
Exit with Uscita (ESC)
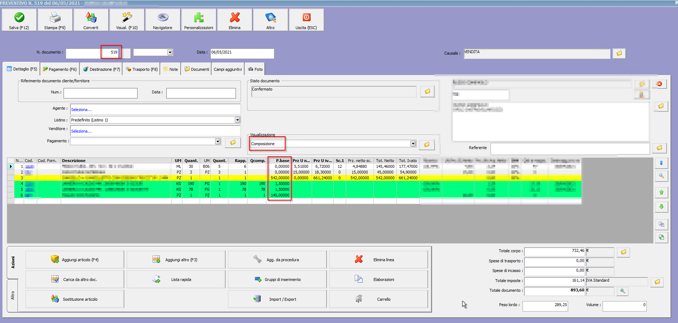(x=306, y=20)
